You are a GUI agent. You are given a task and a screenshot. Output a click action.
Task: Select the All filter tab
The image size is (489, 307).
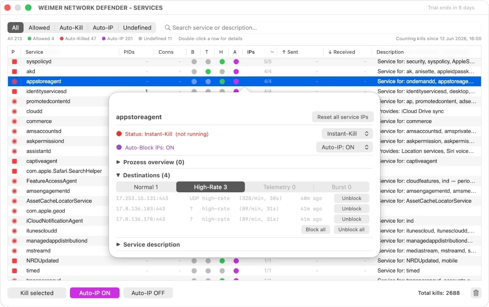pyautogui.click(x=15, y=28)
